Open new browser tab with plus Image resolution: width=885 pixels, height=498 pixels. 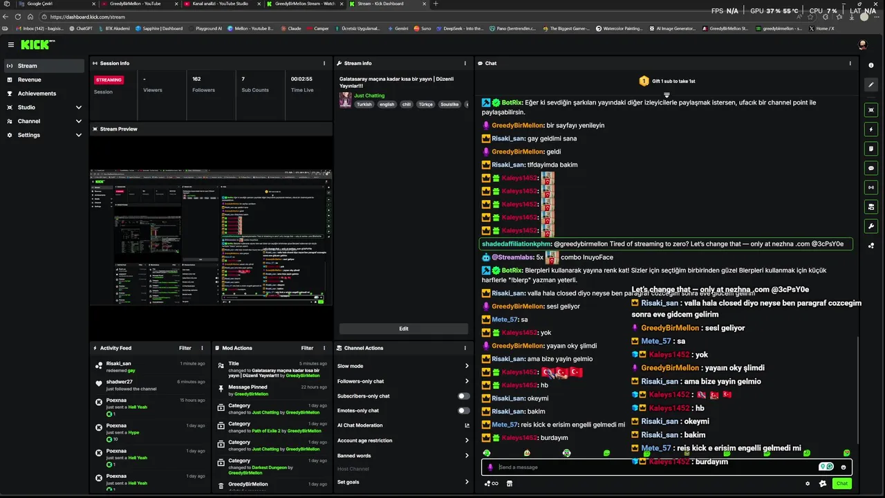pyautogui.click(x=436, y=4)
